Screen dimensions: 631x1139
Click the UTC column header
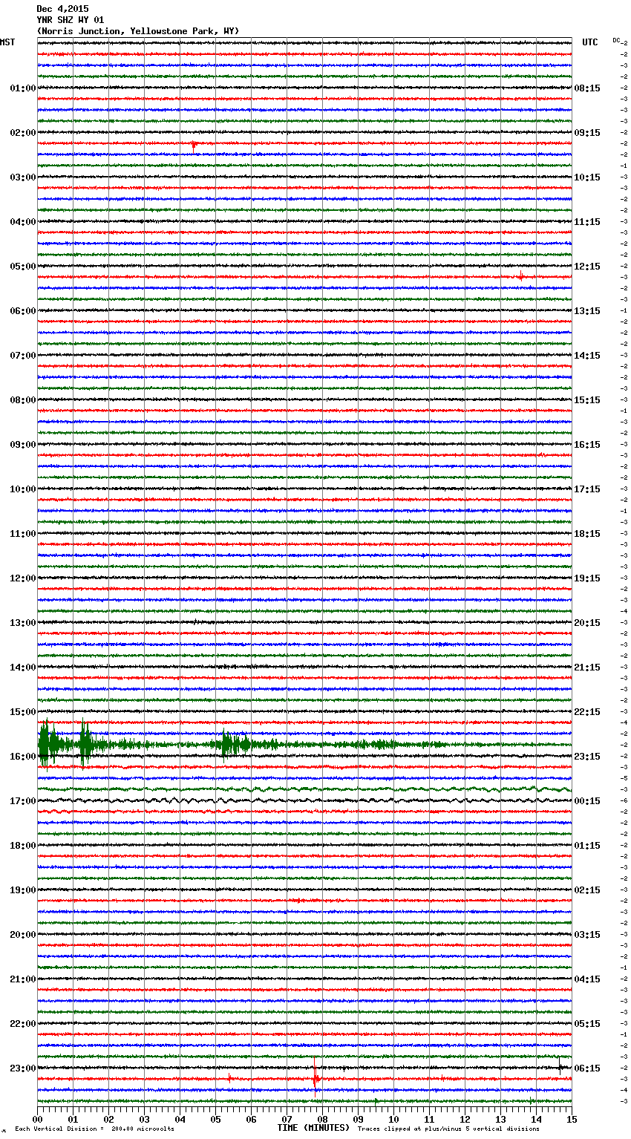point(589,42)
